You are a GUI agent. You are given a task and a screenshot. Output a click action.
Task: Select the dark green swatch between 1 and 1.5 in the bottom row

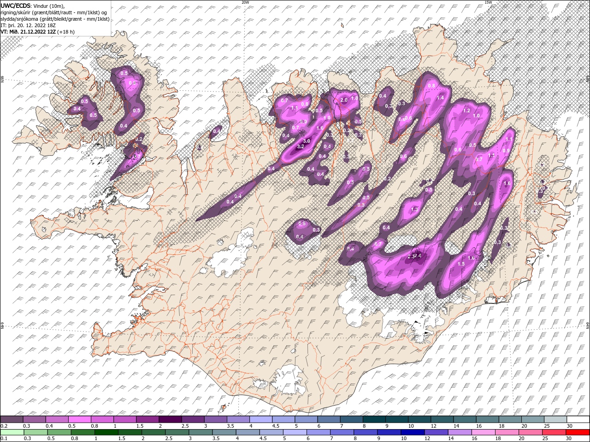pyautogui.click(x=106, y=432)
